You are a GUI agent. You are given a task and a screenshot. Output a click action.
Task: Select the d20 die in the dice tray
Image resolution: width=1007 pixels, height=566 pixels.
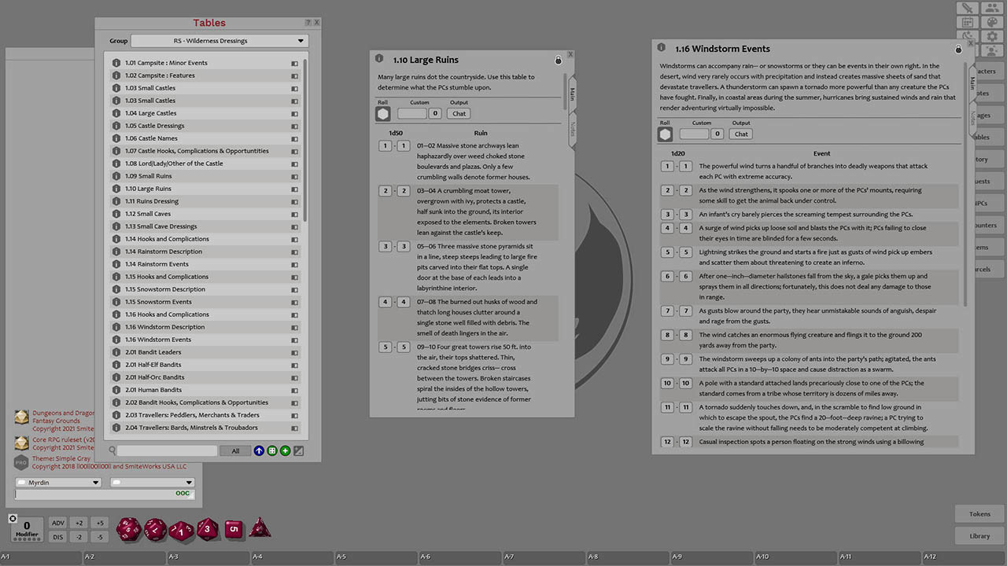128,528
